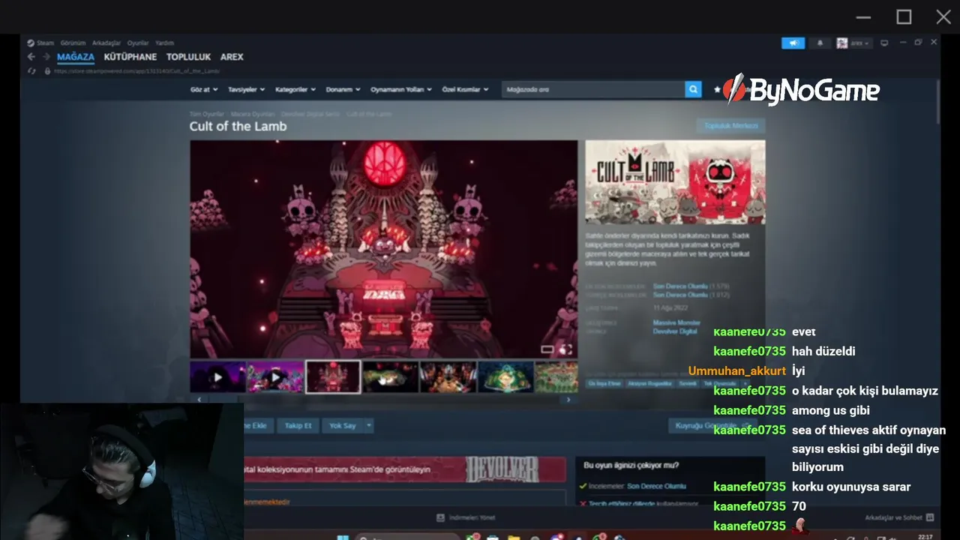The image size is (960, 540).
Task: Open the TOPLULUK tab
Action: 188,57
